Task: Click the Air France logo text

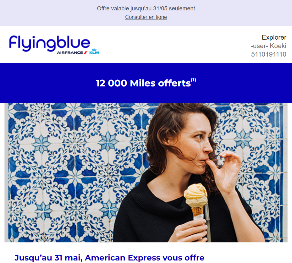Action: (x=70, y=52)
